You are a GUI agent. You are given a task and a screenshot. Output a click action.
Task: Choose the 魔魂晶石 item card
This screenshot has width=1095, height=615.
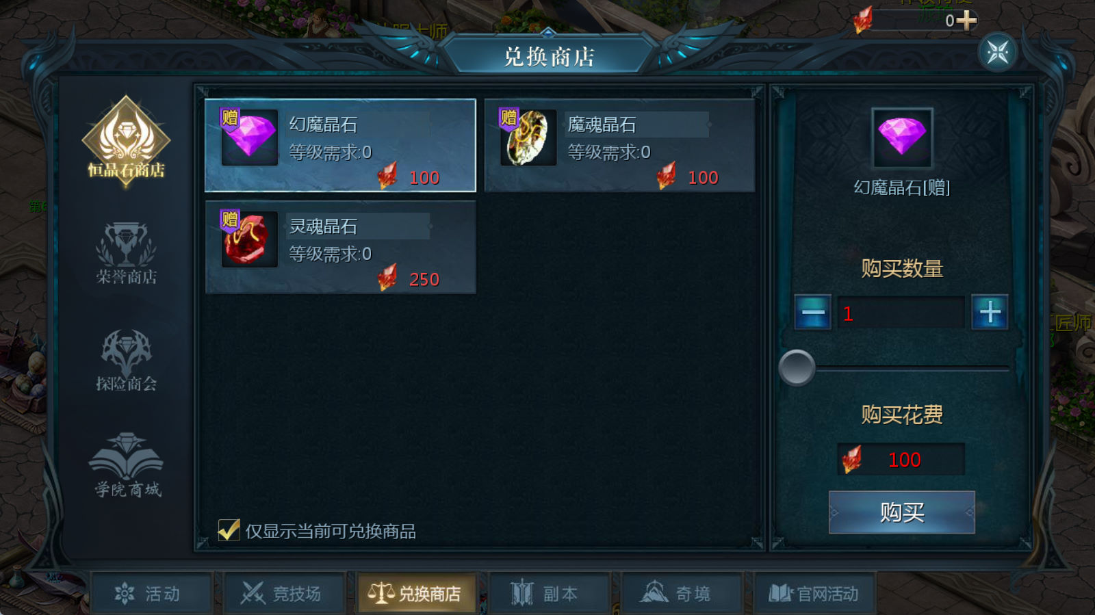pyautogui.click(x=619, y=145)
